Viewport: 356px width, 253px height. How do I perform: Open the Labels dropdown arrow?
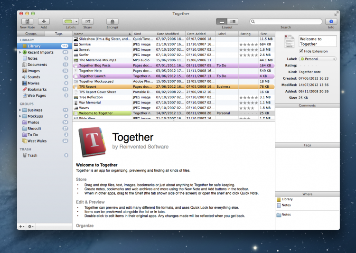coord(76,21)
